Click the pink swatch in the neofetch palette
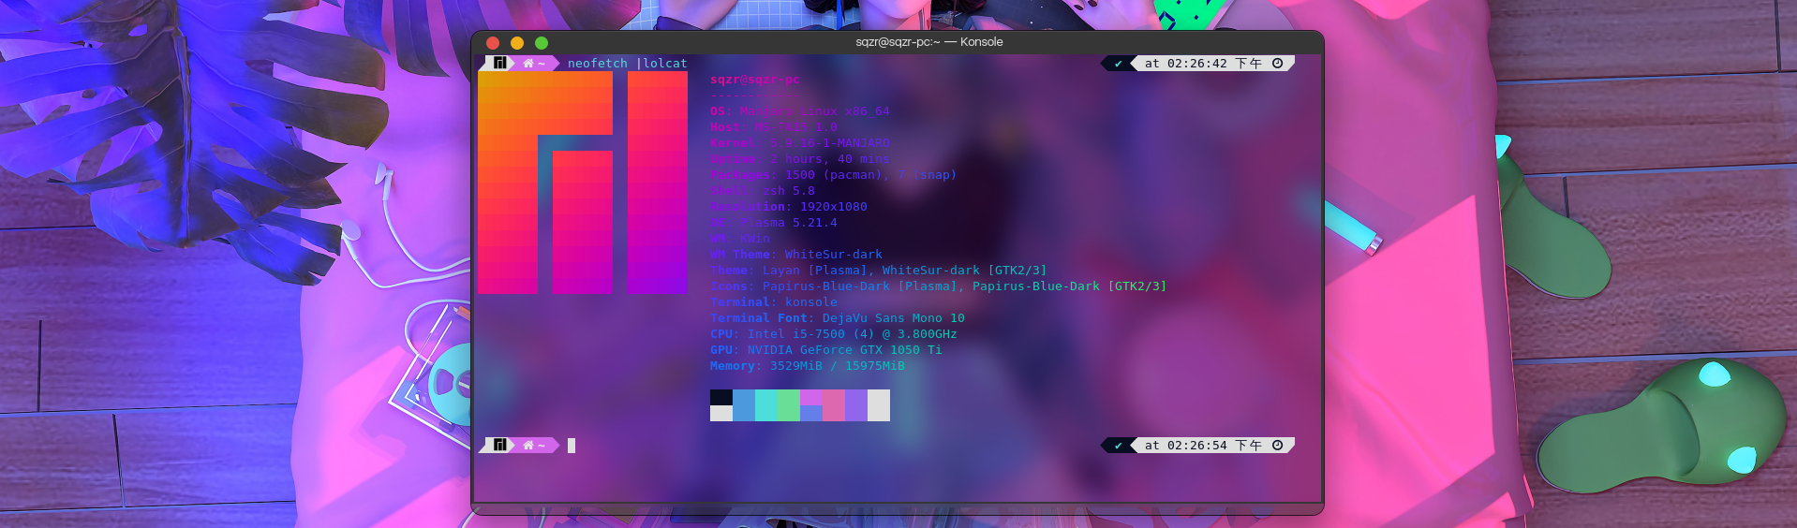The width and height of the screenshot is (1797, 528). 834,405
